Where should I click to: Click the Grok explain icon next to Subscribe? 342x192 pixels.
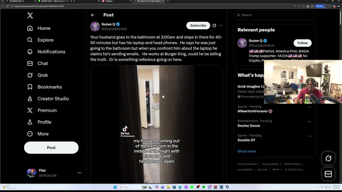214,26
